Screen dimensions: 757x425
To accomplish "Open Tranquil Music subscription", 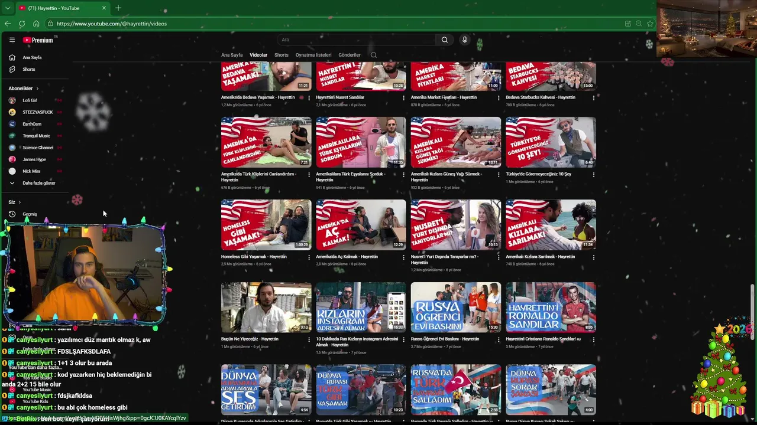I will (x=35, y=136).
